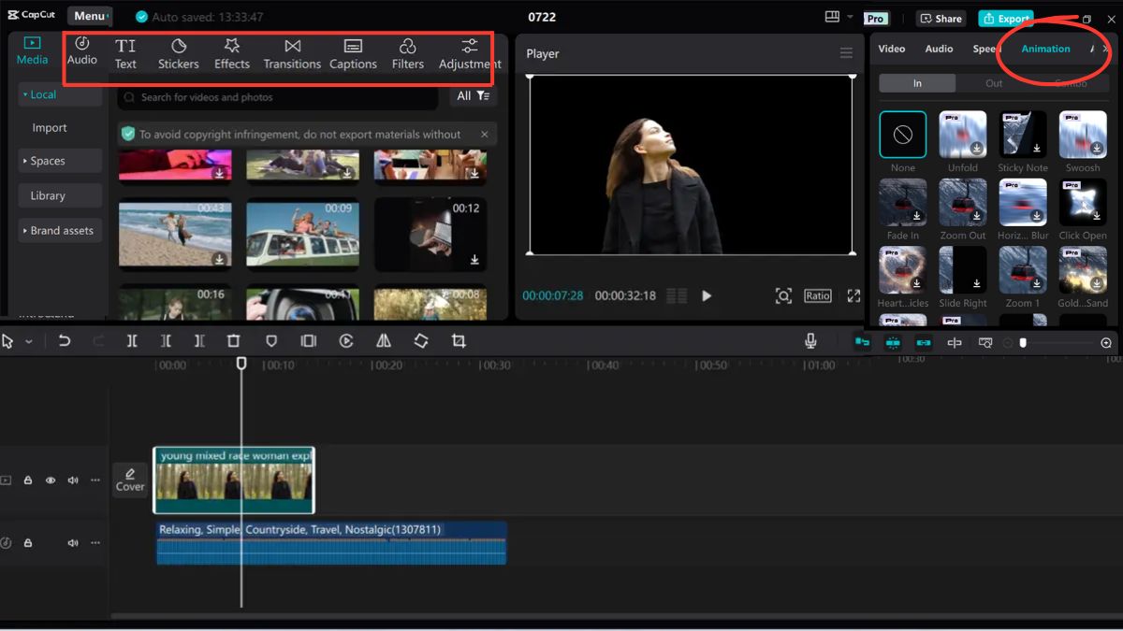Image resolution: width=1123 pixels, height=631 pixels.
Task: Mute the audio track speaker icon
Action: (73, 543)
